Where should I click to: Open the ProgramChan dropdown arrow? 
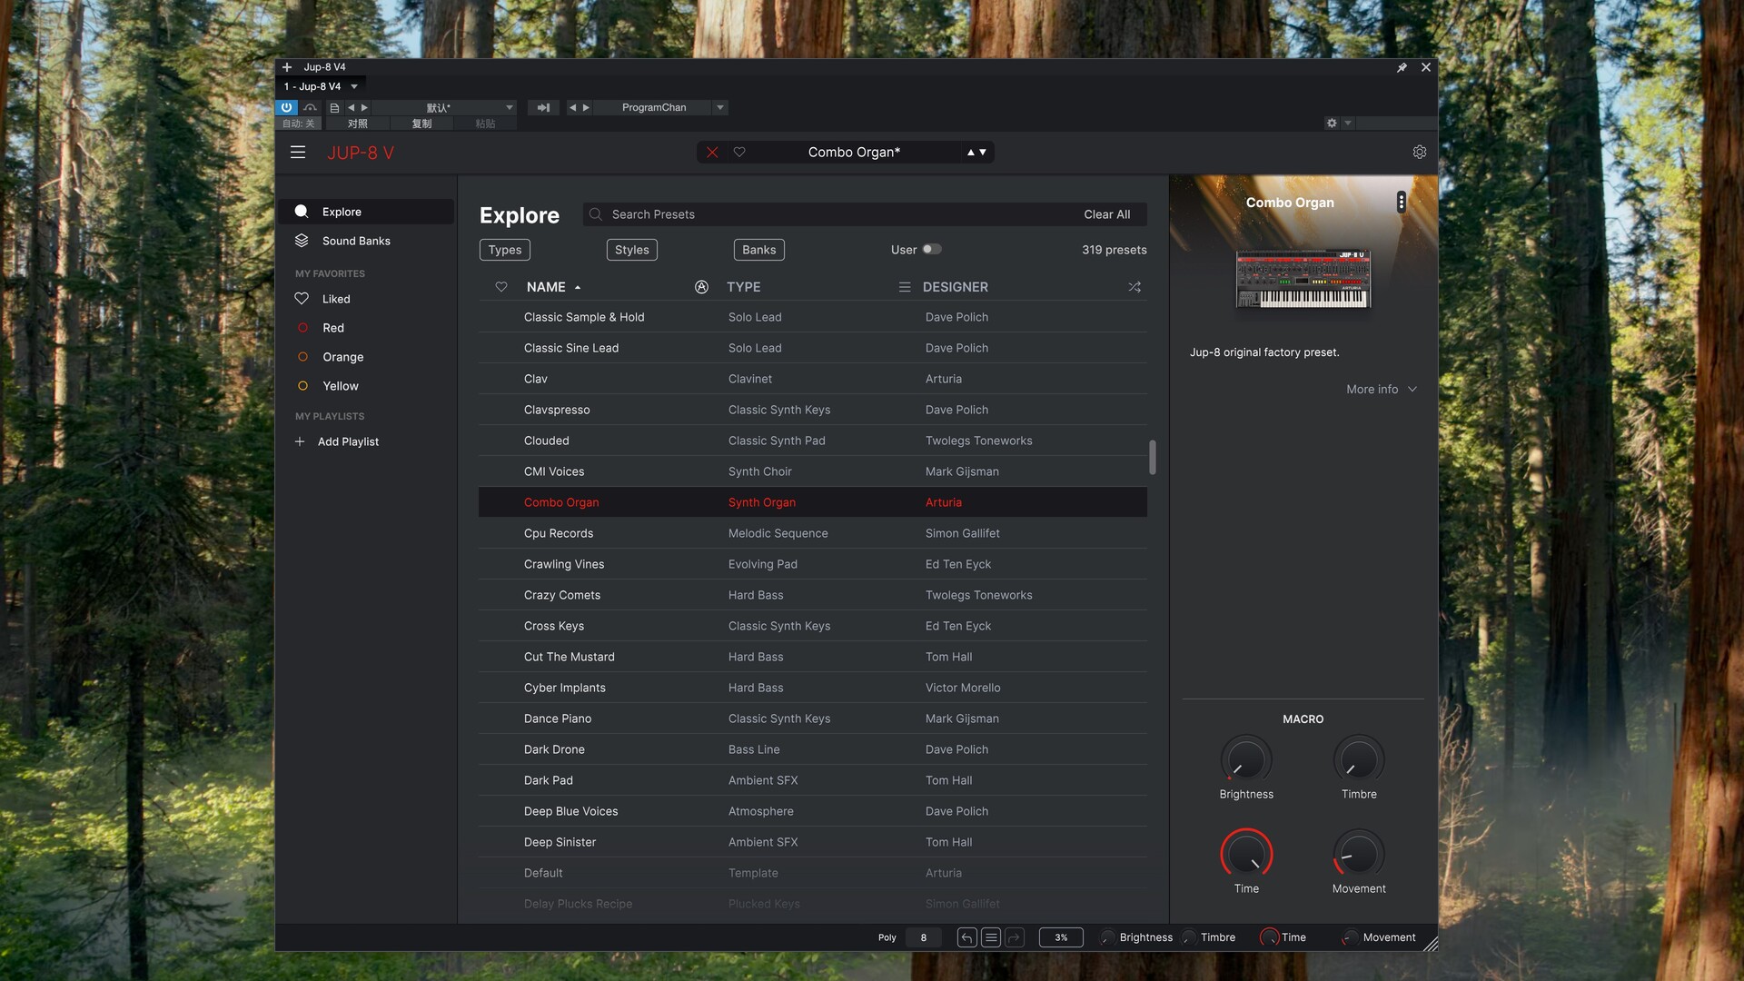pyautogui.click(x=720, y=107)
